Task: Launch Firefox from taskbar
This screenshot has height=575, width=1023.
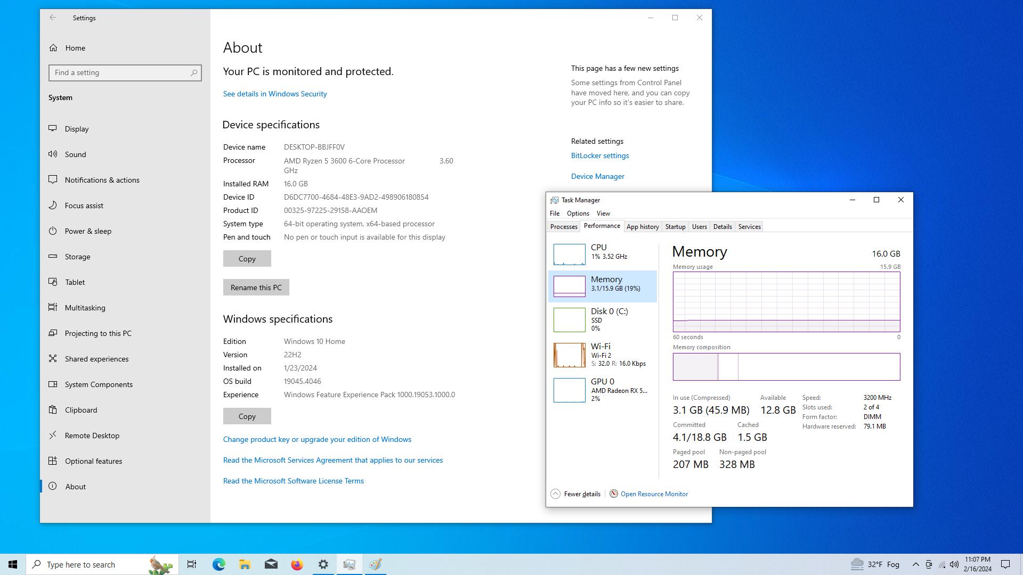Action: (x=297, y=564)
